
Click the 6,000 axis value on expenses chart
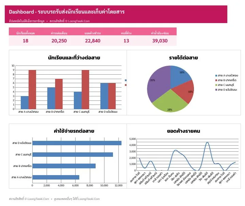(x=75, y=185)
